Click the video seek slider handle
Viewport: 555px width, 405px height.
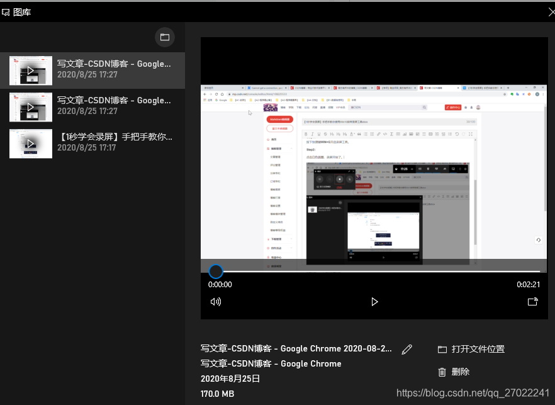(x=216, y=271)
